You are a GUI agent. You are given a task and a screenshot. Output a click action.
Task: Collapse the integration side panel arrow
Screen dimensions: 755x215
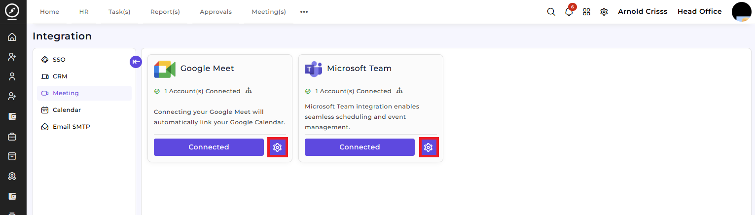pos(136,62)
